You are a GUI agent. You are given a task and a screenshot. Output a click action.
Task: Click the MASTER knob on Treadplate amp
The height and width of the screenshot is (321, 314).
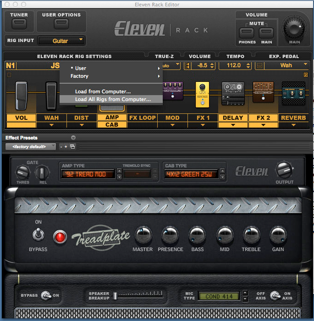(x=143, y=235)
